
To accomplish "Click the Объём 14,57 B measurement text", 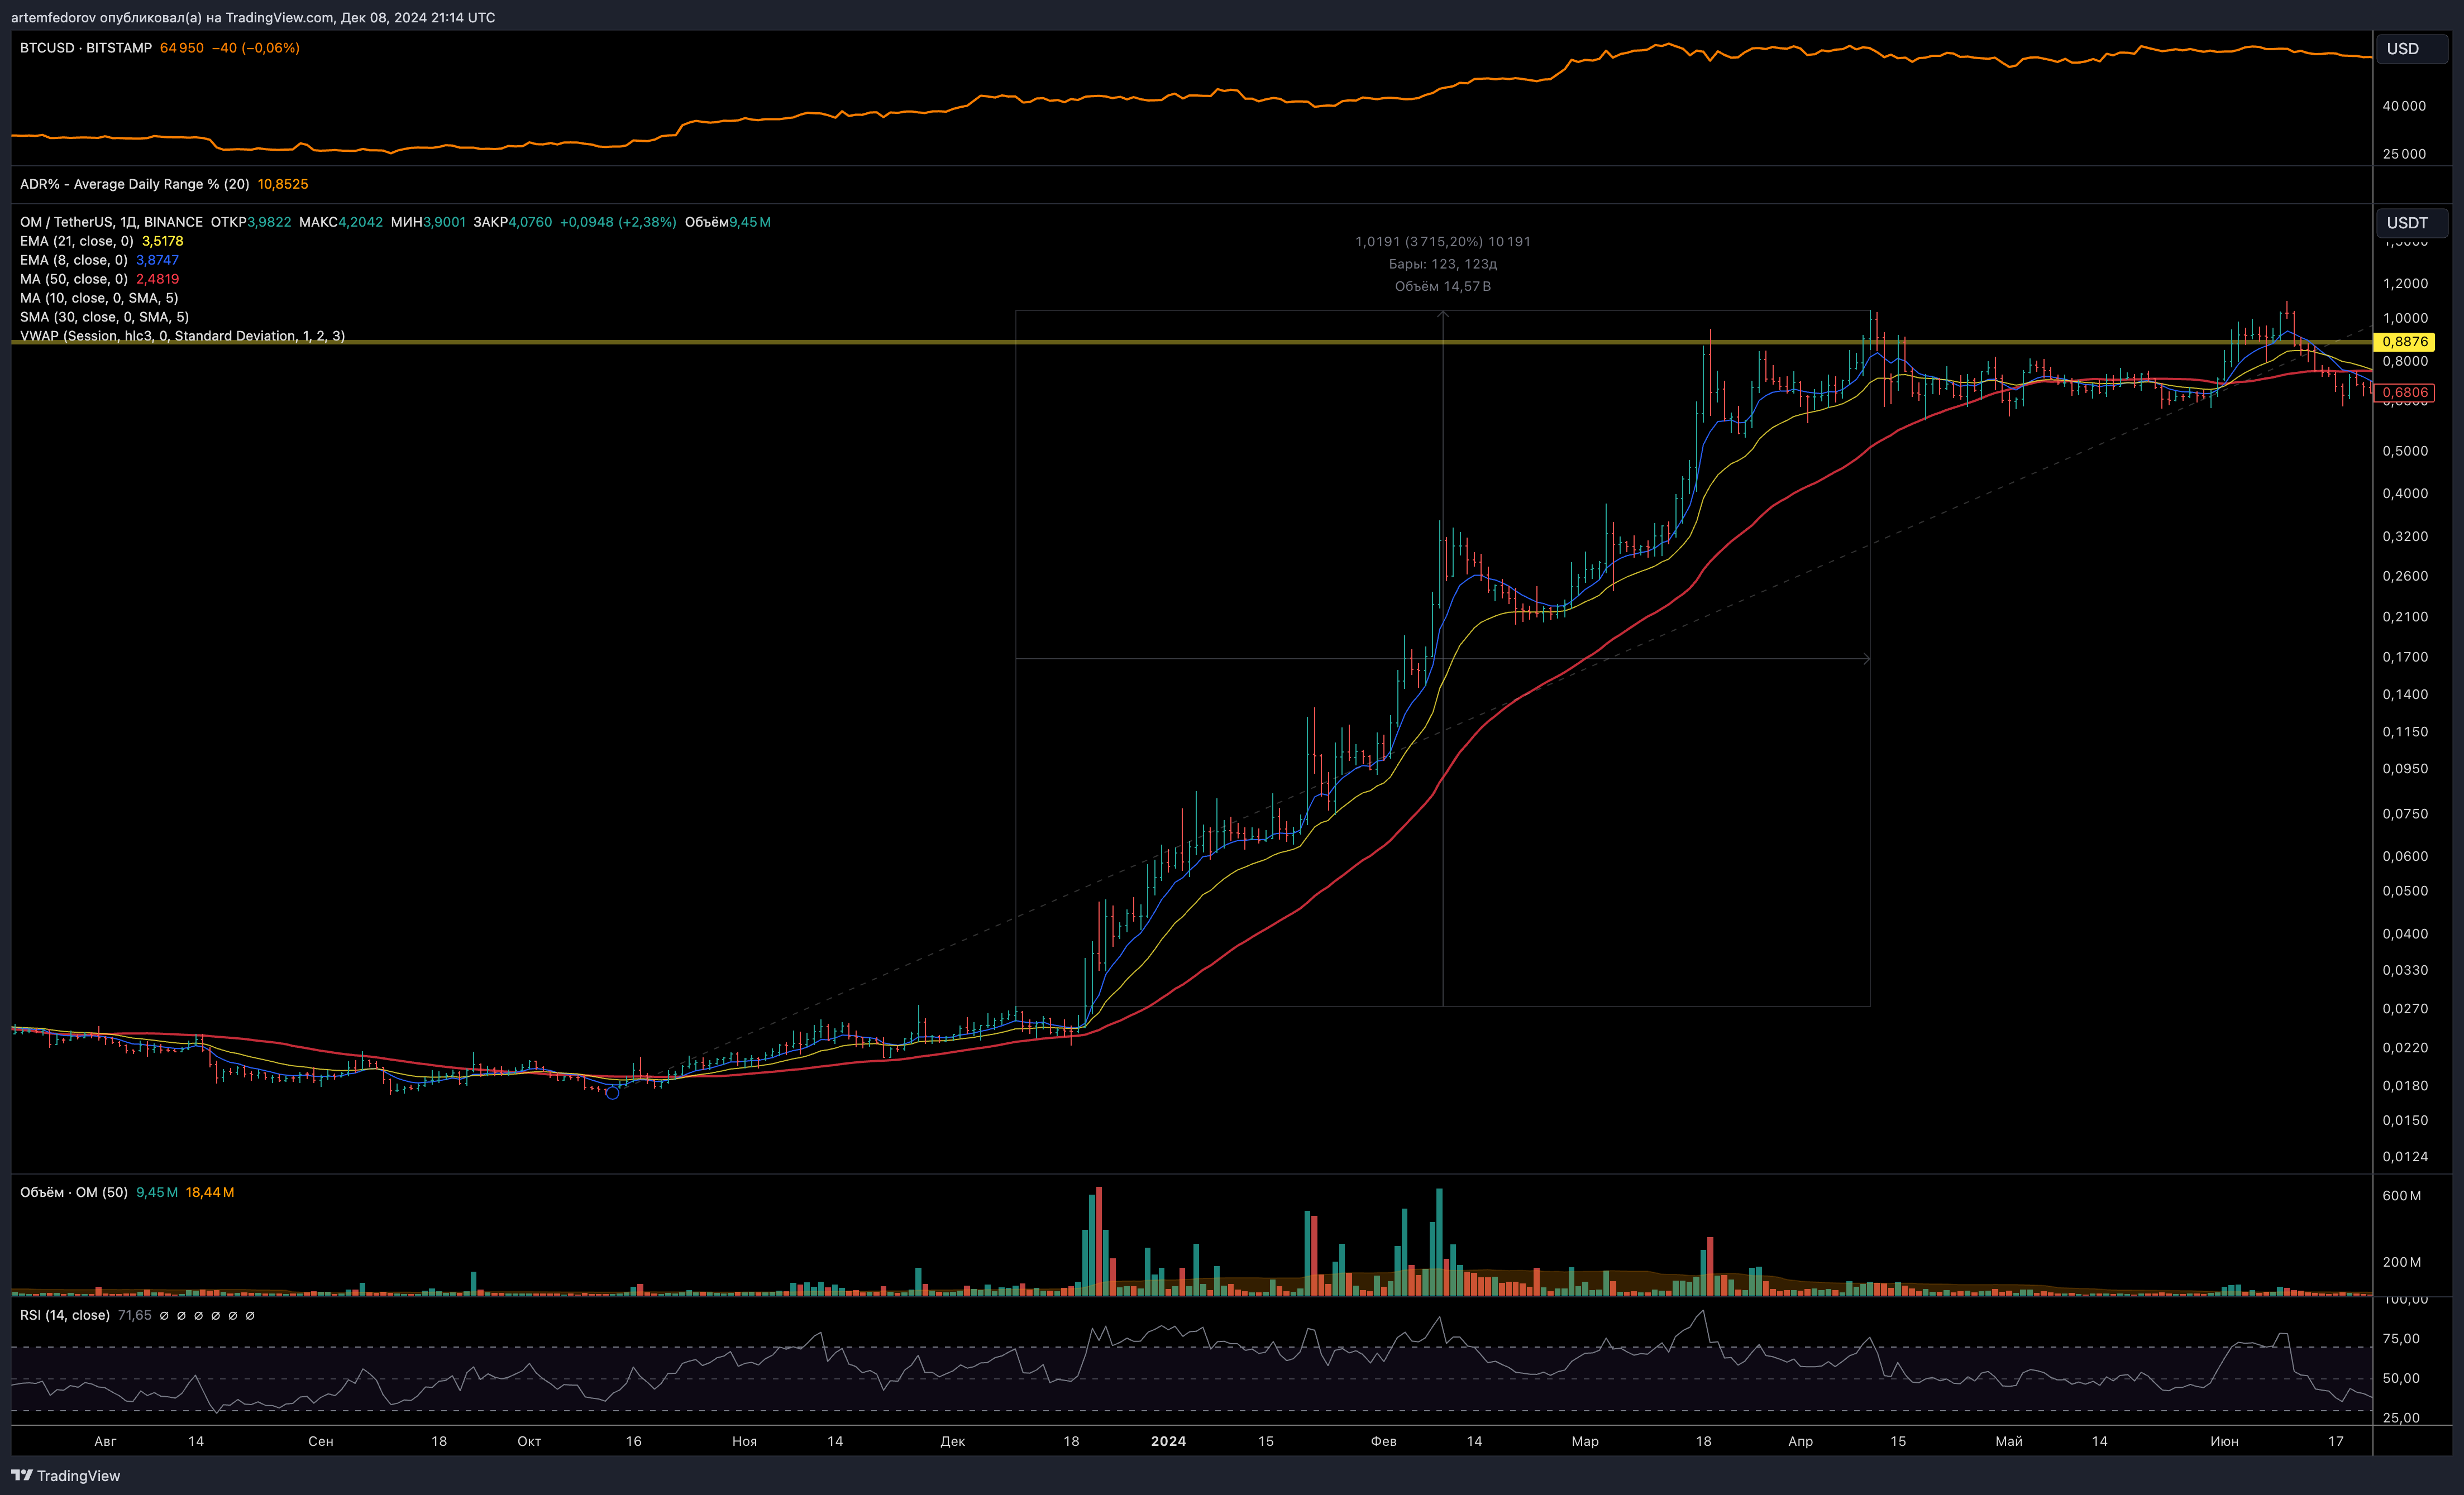I will [x=1442, y=287].
